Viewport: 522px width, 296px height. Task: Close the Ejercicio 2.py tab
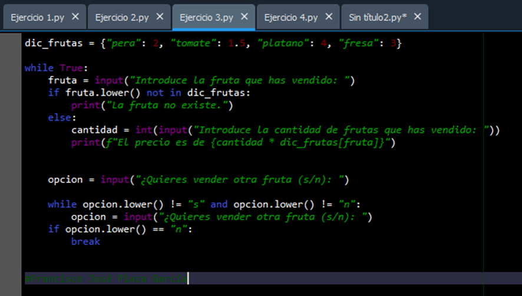pos(159,17)
